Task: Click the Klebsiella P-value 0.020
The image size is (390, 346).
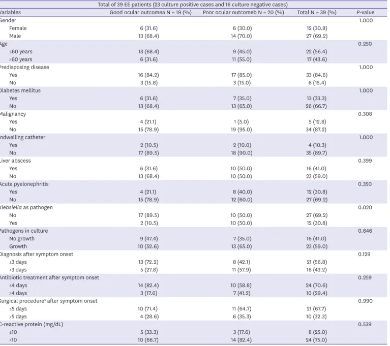Action: click(365, 207)
